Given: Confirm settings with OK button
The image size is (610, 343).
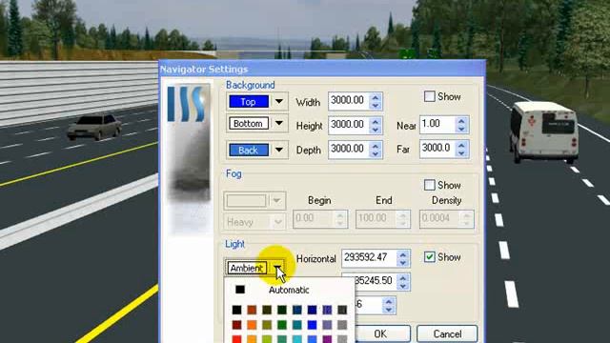Looking at the screenshot, I should pyautogui.click(x=381, y=333).
